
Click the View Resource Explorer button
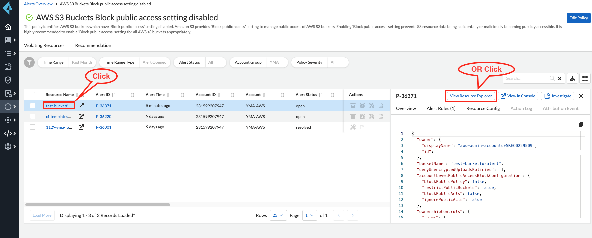click(471, 96)
